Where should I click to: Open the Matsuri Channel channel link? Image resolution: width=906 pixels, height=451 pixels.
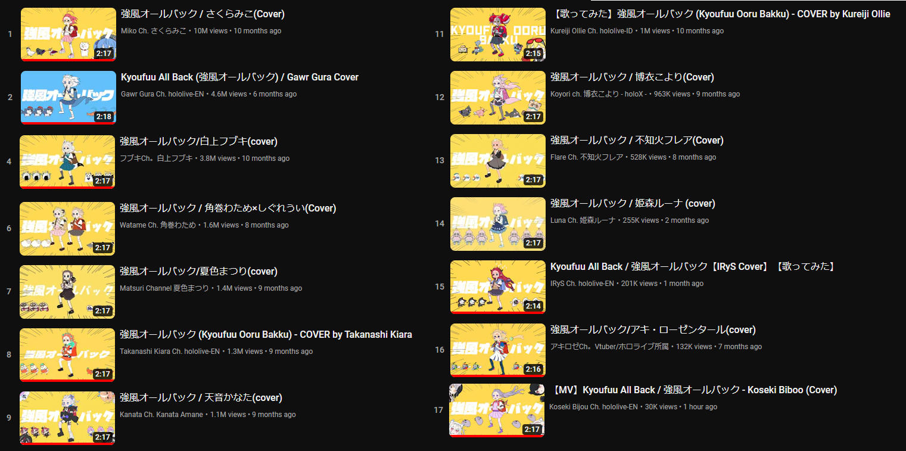click(x=164, y=288)
